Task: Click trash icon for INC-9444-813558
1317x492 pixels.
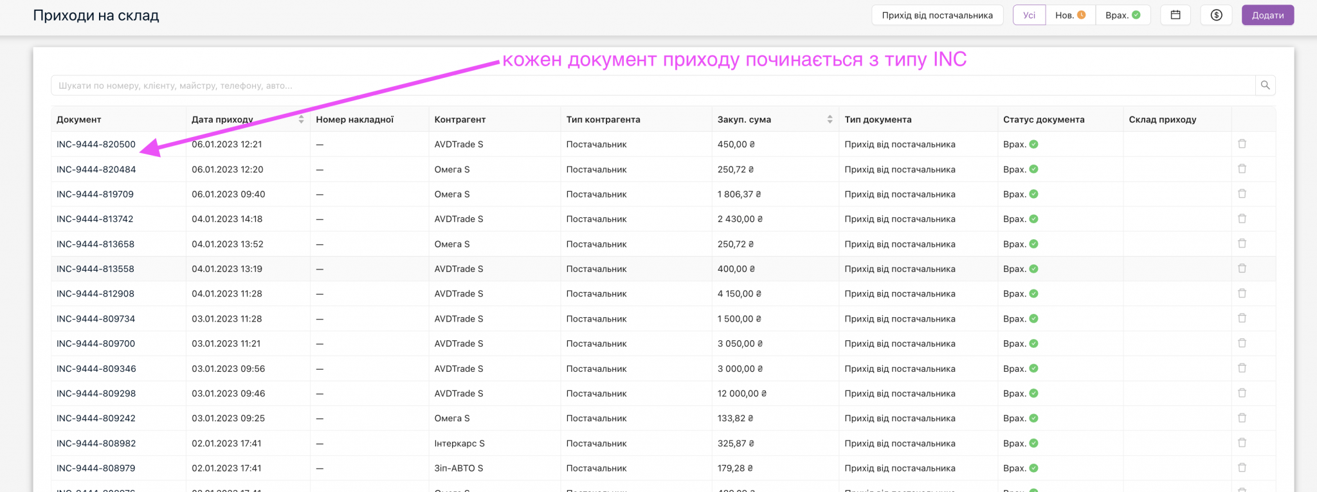Action: (x=1242, y=268)
